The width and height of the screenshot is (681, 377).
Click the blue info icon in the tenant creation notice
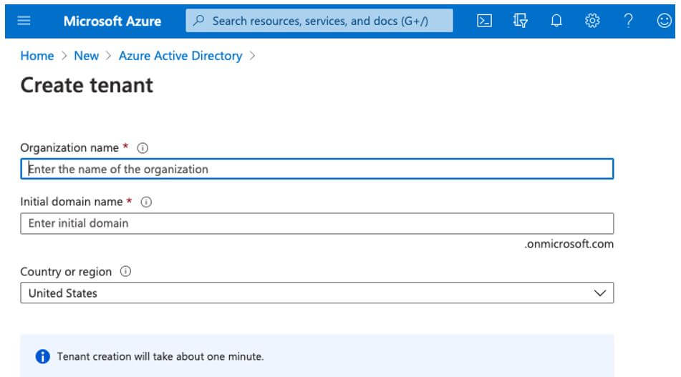(x=42, y=356)
